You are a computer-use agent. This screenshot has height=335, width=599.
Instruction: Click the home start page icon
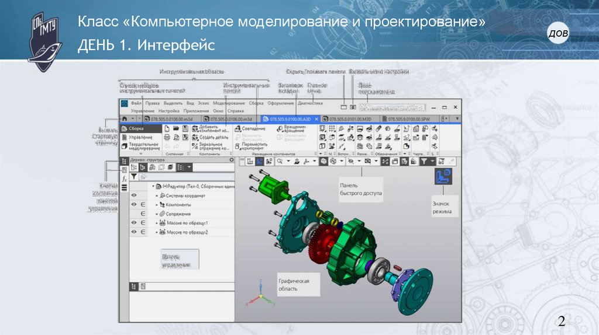click(x=125, y=119)
